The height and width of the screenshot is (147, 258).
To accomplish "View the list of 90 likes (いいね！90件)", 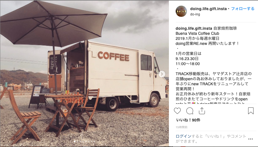I will click(188, 120).
